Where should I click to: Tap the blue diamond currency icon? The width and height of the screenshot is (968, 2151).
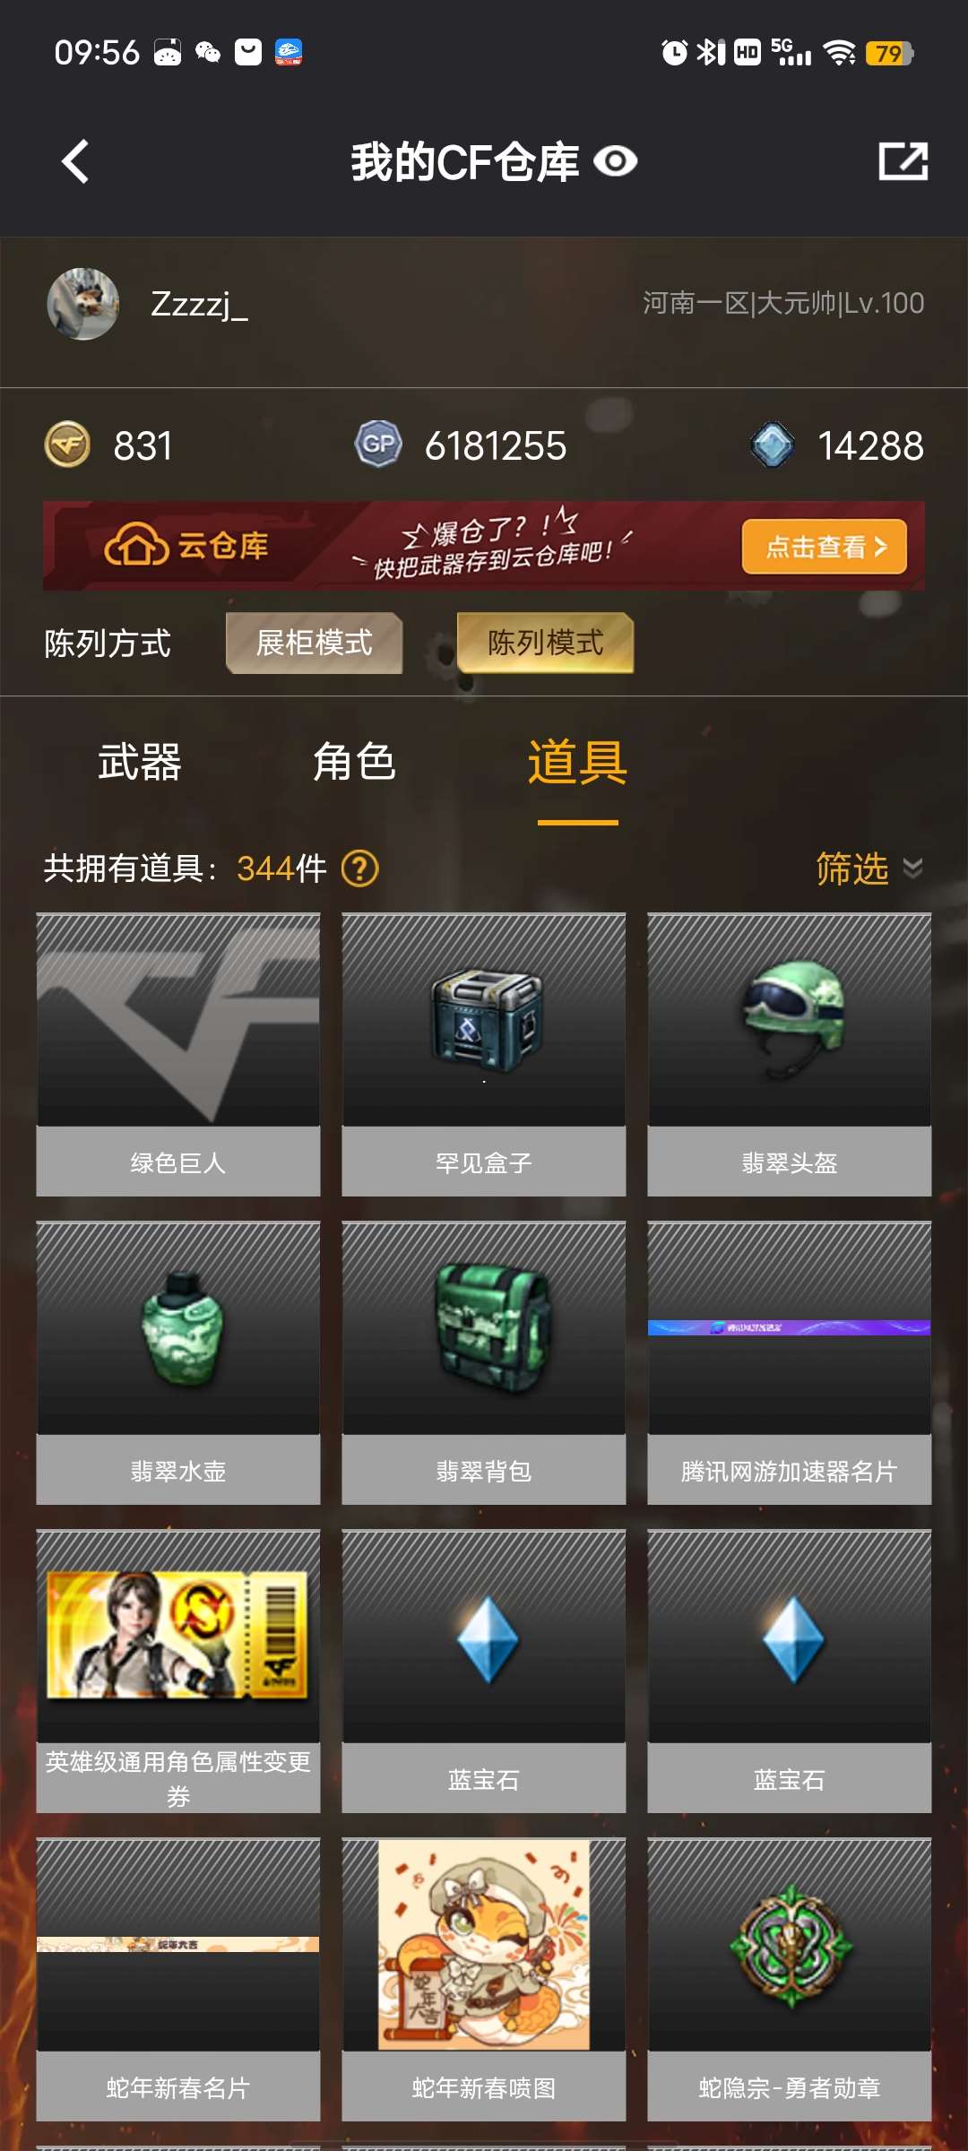coord(772,445)
